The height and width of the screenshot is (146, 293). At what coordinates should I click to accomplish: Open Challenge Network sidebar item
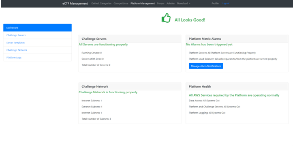click(37, 50)
